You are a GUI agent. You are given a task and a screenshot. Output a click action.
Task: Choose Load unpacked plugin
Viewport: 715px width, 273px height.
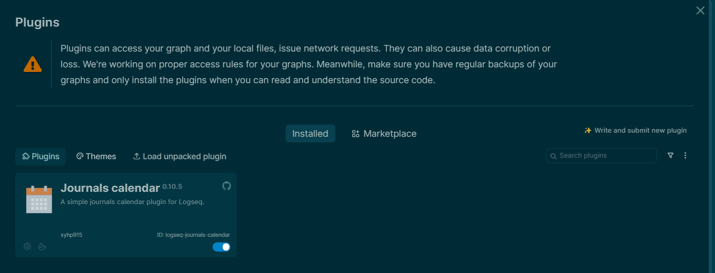click(x=179, y=157)
